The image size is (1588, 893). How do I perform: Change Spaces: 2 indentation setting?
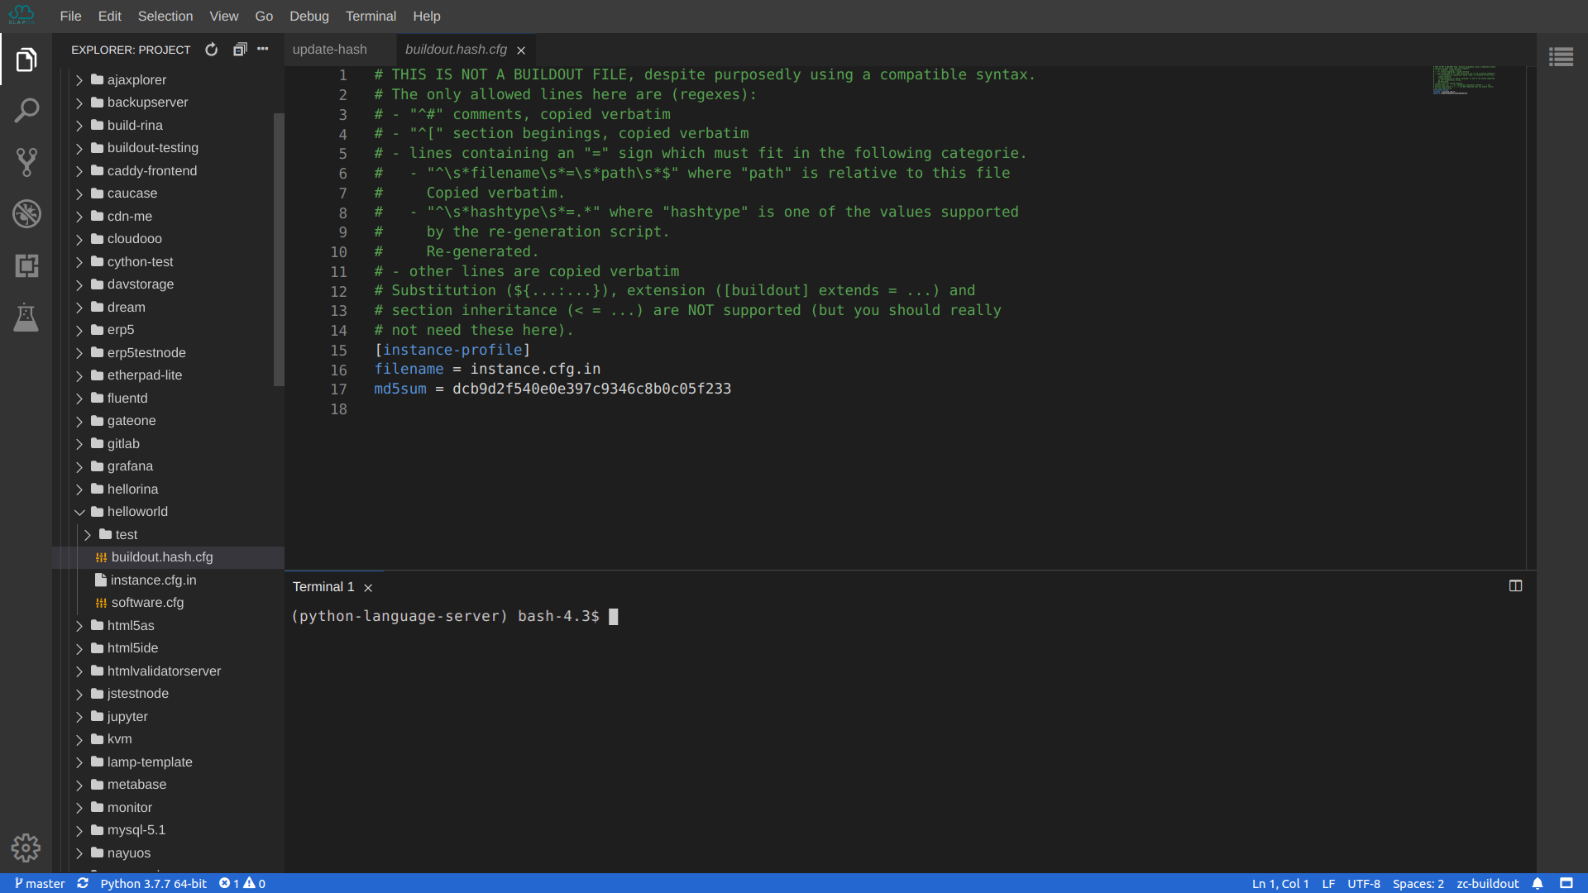pos(1418,883)
